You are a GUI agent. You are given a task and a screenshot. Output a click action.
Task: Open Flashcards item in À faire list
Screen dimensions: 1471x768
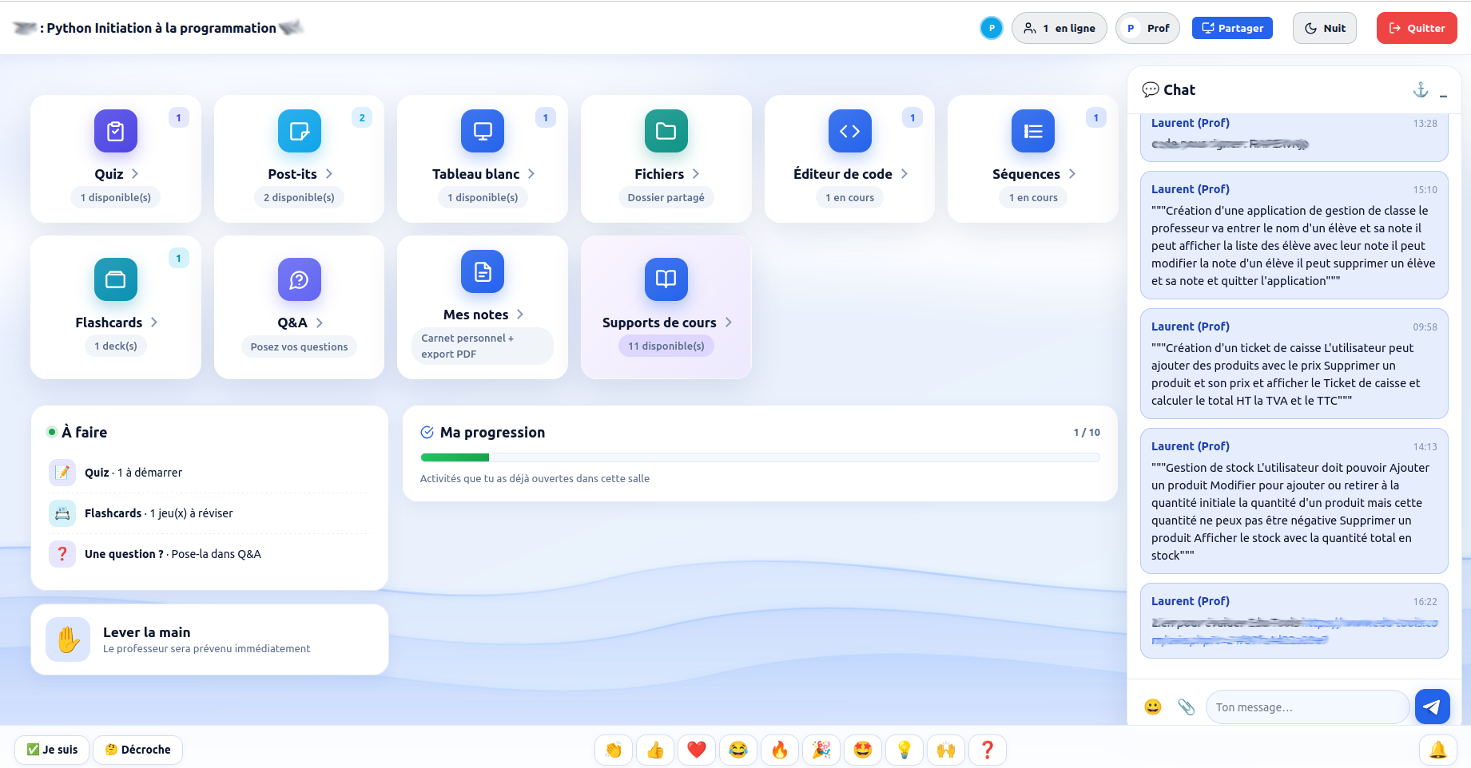[x=209, y=513]
